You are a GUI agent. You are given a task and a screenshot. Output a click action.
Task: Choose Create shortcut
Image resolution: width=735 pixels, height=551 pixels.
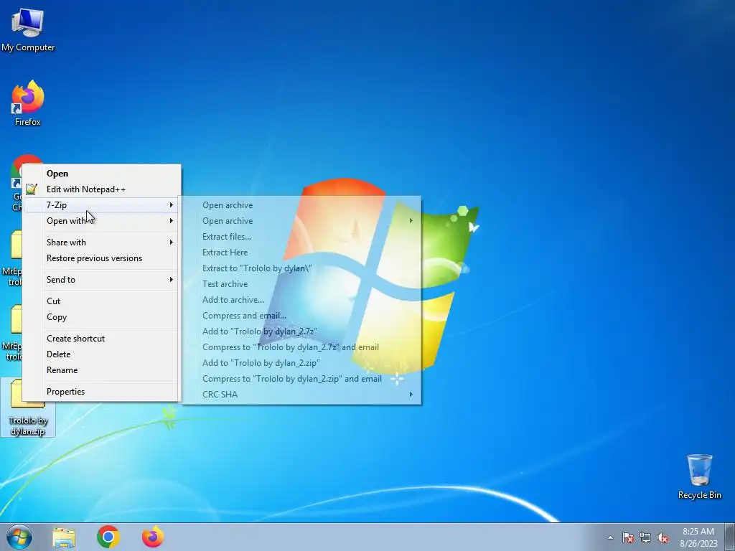pos(101,339)
